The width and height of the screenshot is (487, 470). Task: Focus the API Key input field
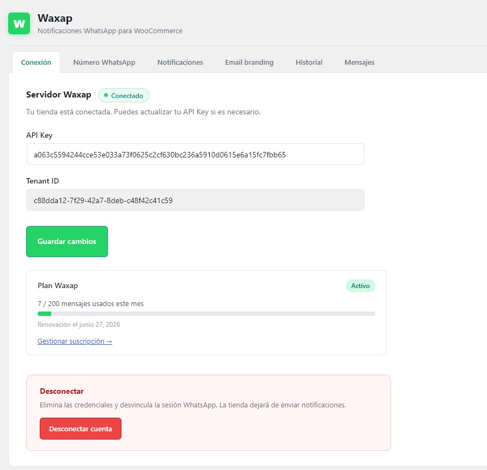[196, 154]
